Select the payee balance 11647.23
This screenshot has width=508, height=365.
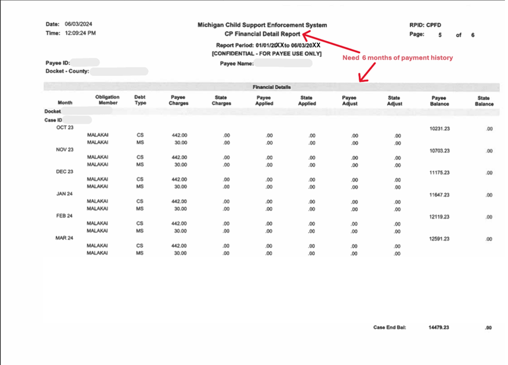440,195
